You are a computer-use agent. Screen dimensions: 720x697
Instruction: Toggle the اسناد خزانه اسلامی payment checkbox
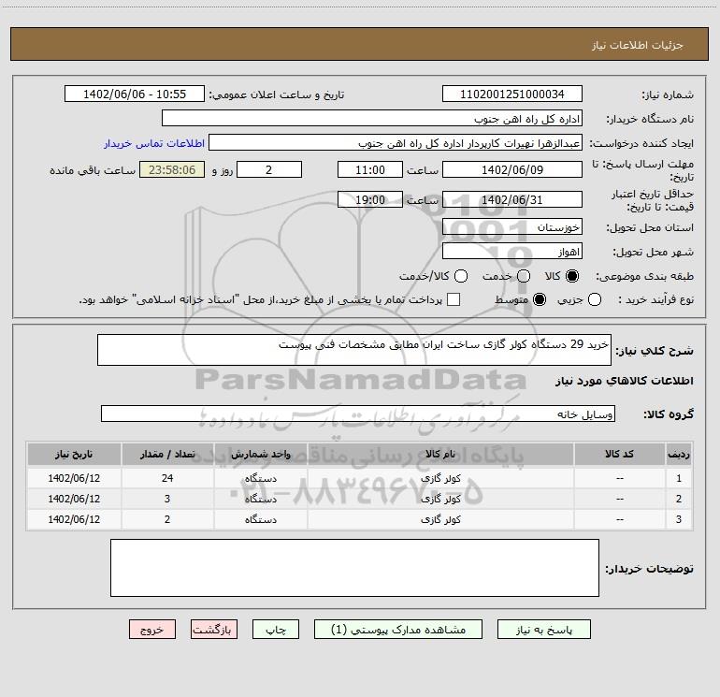coord(454,300)
